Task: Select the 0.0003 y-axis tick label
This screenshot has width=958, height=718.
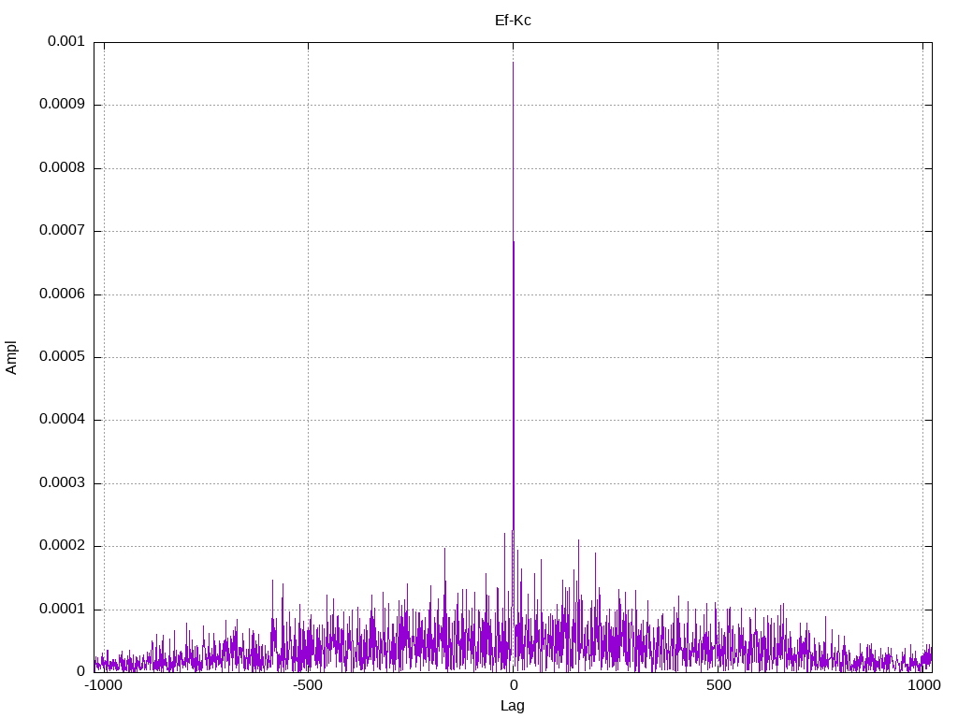Action: tap(62, 483)
